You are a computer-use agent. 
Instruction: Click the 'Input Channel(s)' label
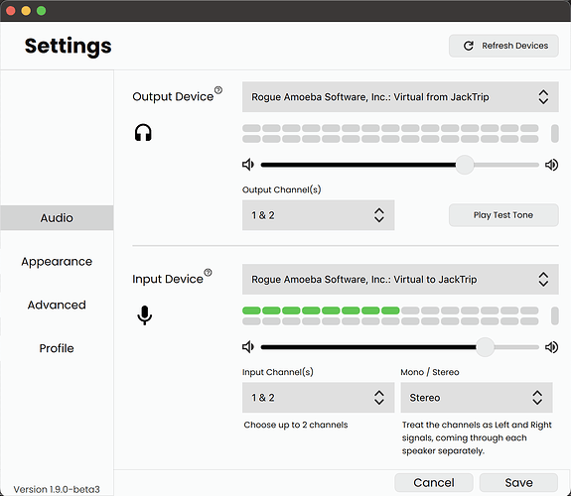coord(278,372)
